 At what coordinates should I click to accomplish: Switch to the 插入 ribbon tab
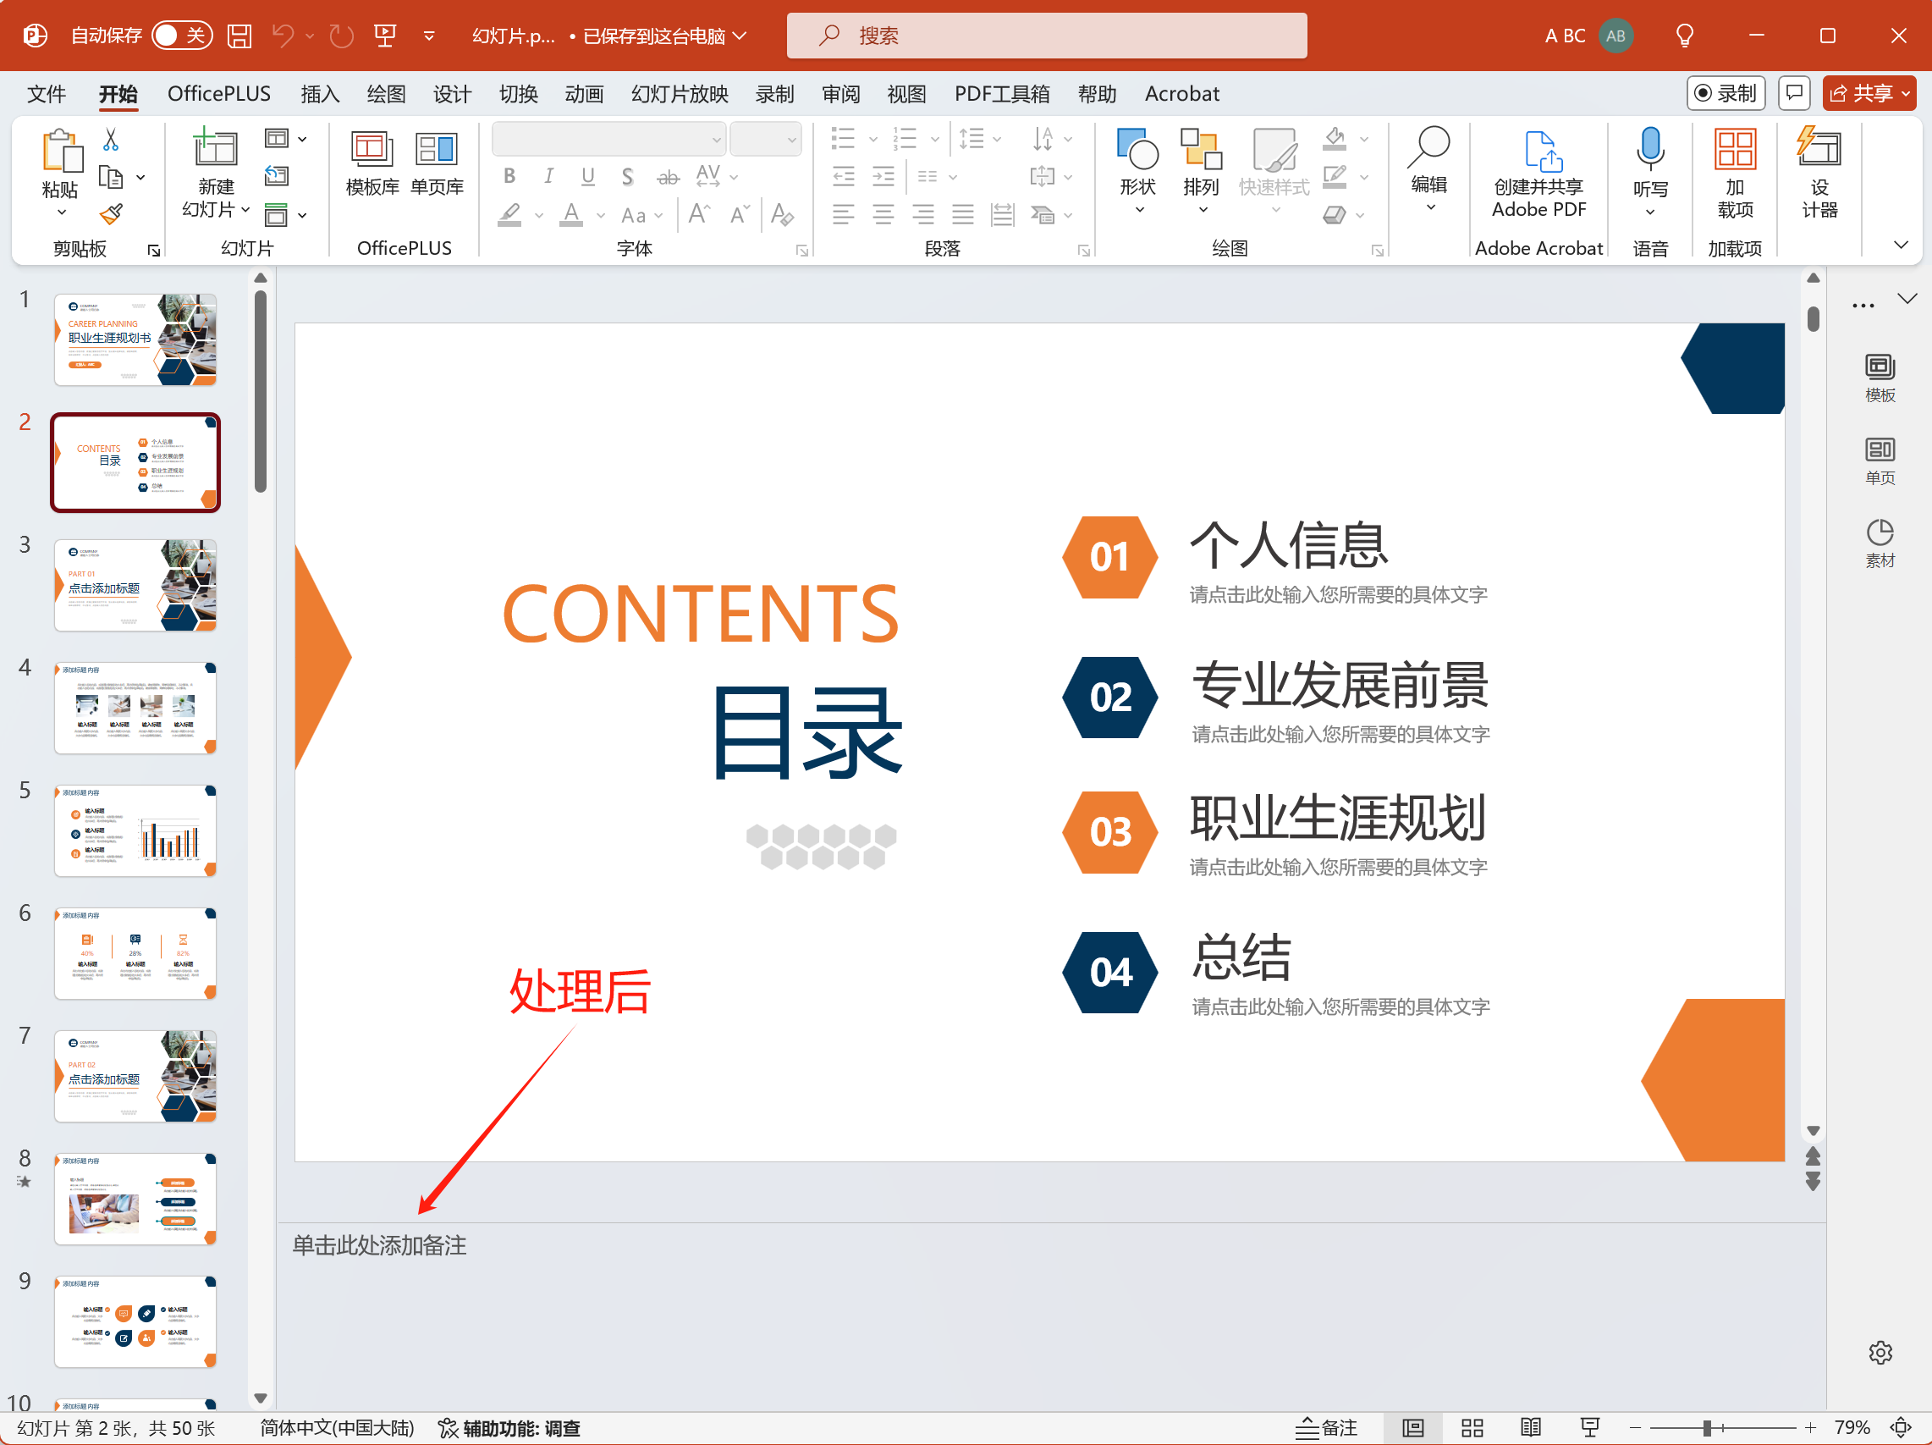click(x=320, y=93)
